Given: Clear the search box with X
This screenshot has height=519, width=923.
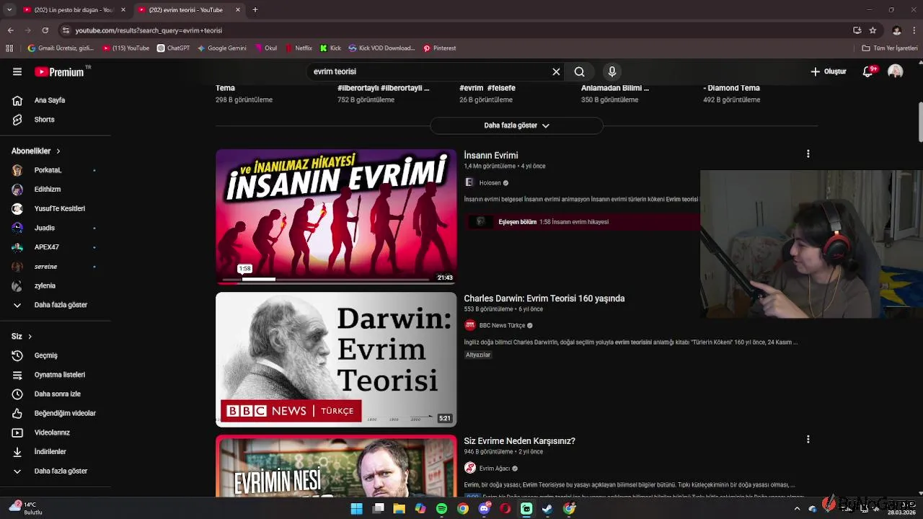Looking at the screenshot, I should pyautogui.click(x=556, y=71).
